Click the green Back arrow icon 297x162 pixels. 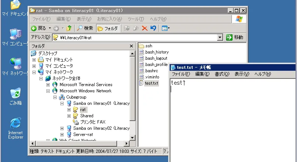click(34, 29)
